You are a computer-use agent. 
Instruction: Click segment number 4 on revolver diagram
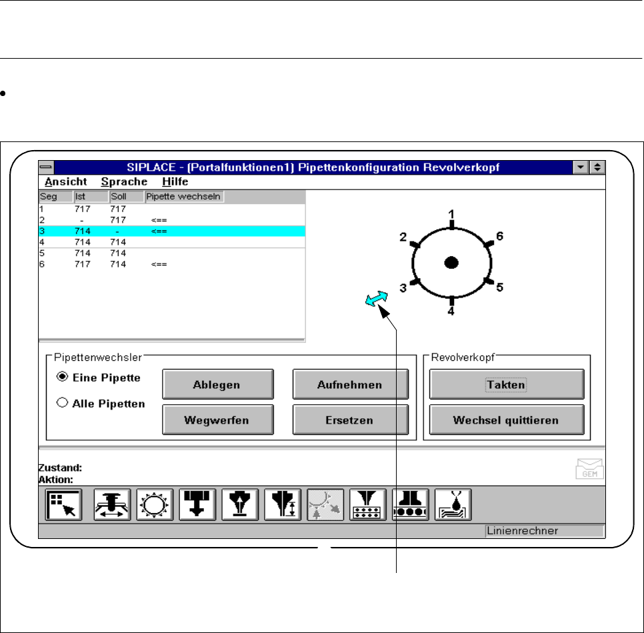point(451,311)
